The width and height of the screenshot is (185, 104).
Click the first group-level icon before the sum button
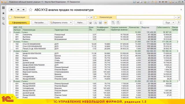113,23
